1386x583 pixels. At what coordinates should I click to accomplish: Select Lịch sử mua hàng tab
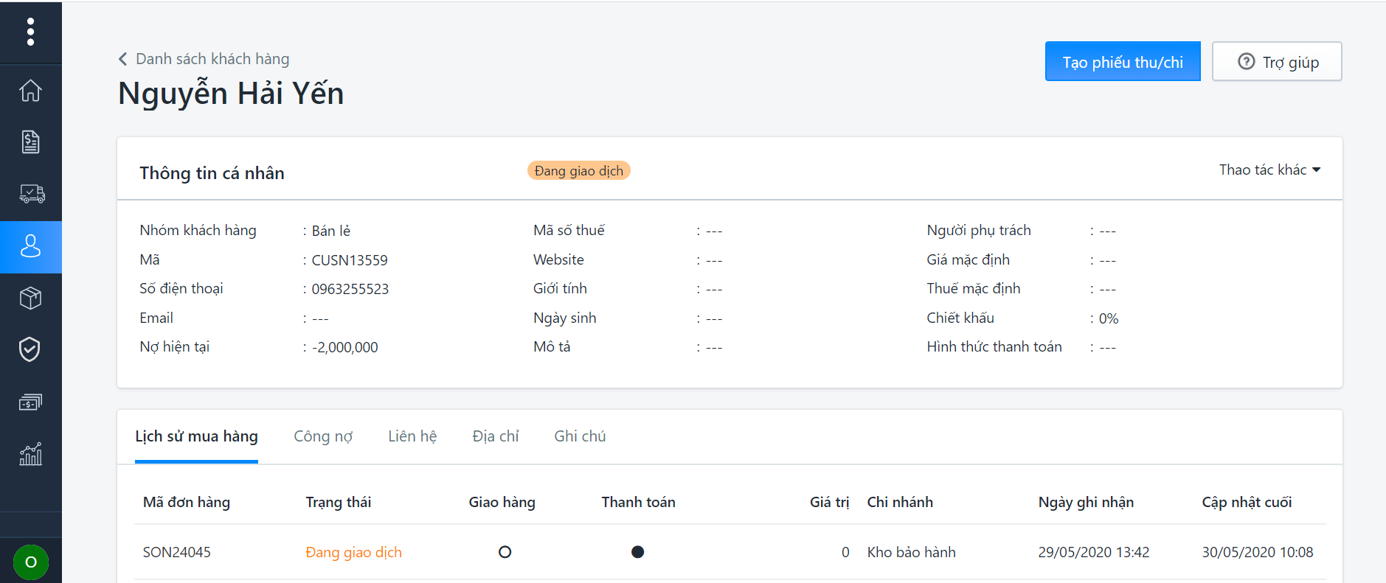click(x=196, y=436)
